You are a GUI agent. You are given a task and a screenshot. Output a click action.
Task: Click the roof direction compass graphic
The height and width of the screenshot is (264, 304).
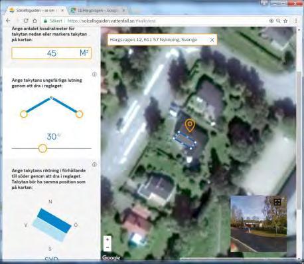click(52, 225)
